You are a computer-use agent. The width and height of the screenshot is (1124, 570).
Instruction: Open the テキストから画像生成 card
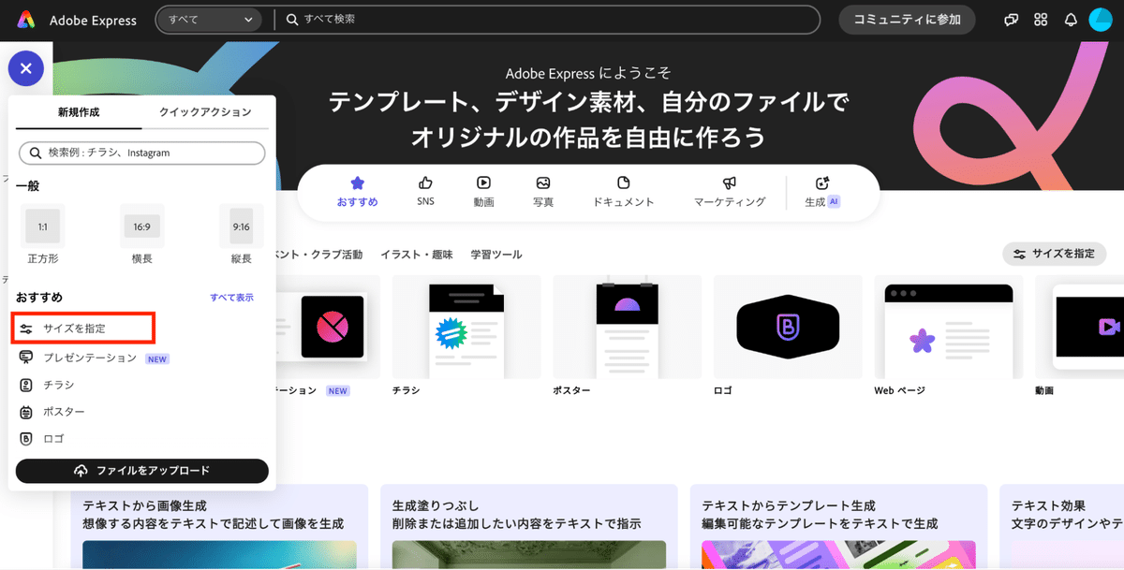(x=219, y=526)
